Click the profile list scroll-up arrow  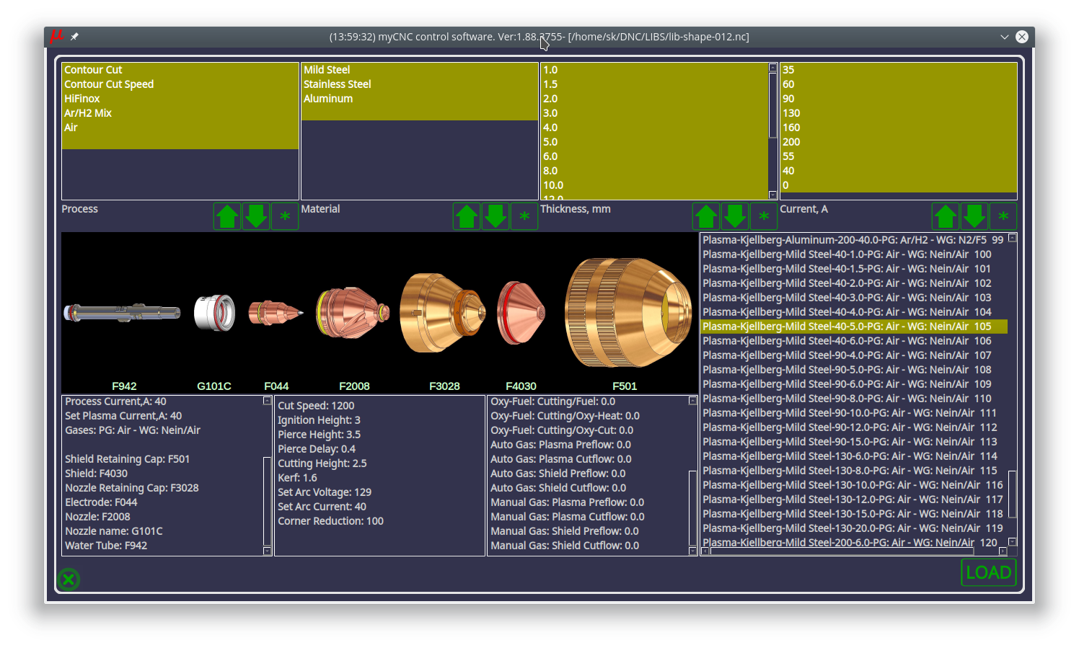(x=1012, y=237)
